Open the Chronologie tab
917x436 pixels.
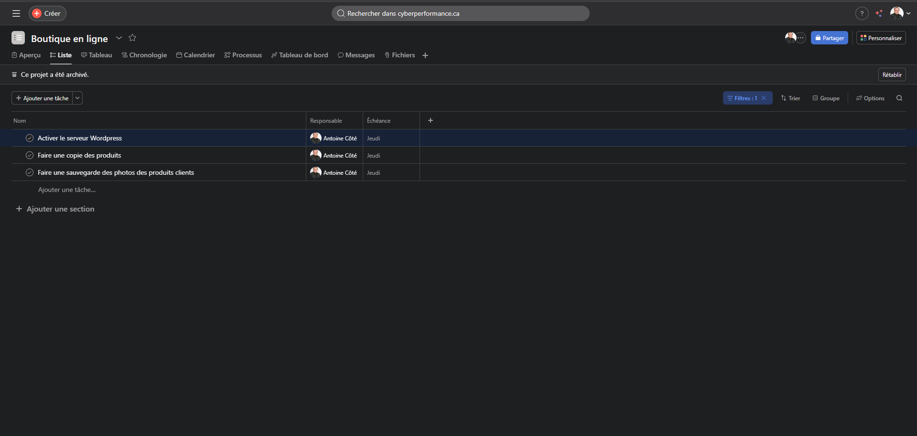[144, 55]
